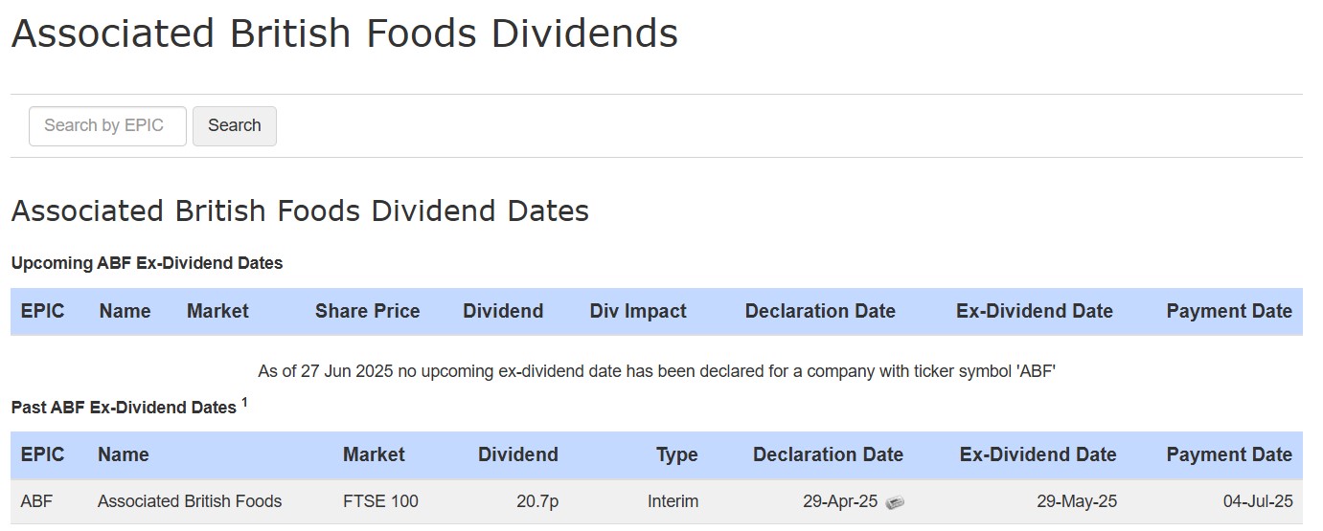Image resolution: width=1323 pixels, height=531 pixels.
Task: Select EPIC header in past dividends table
Action: point(42,454)
